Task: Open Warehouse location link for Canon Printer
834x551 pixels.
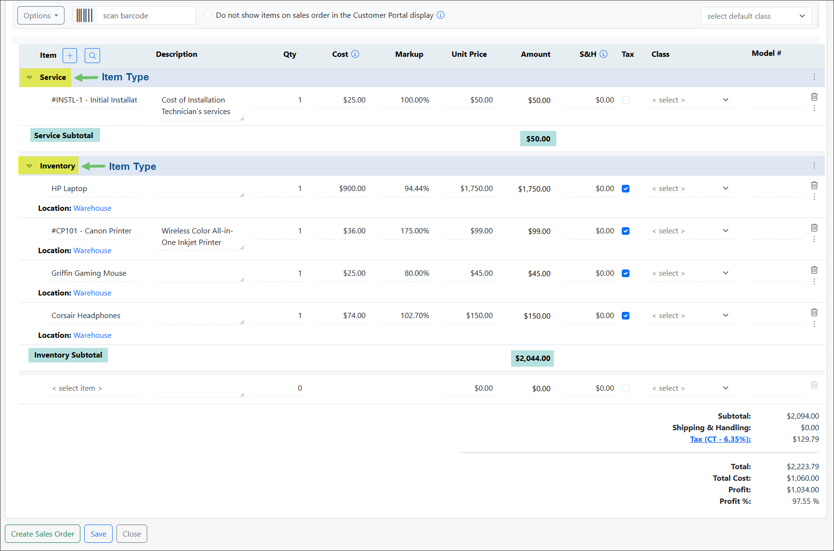Action: (92, 250)
